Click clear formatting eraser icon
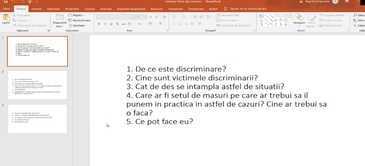365x166 pixels. [x=164, y=17]
